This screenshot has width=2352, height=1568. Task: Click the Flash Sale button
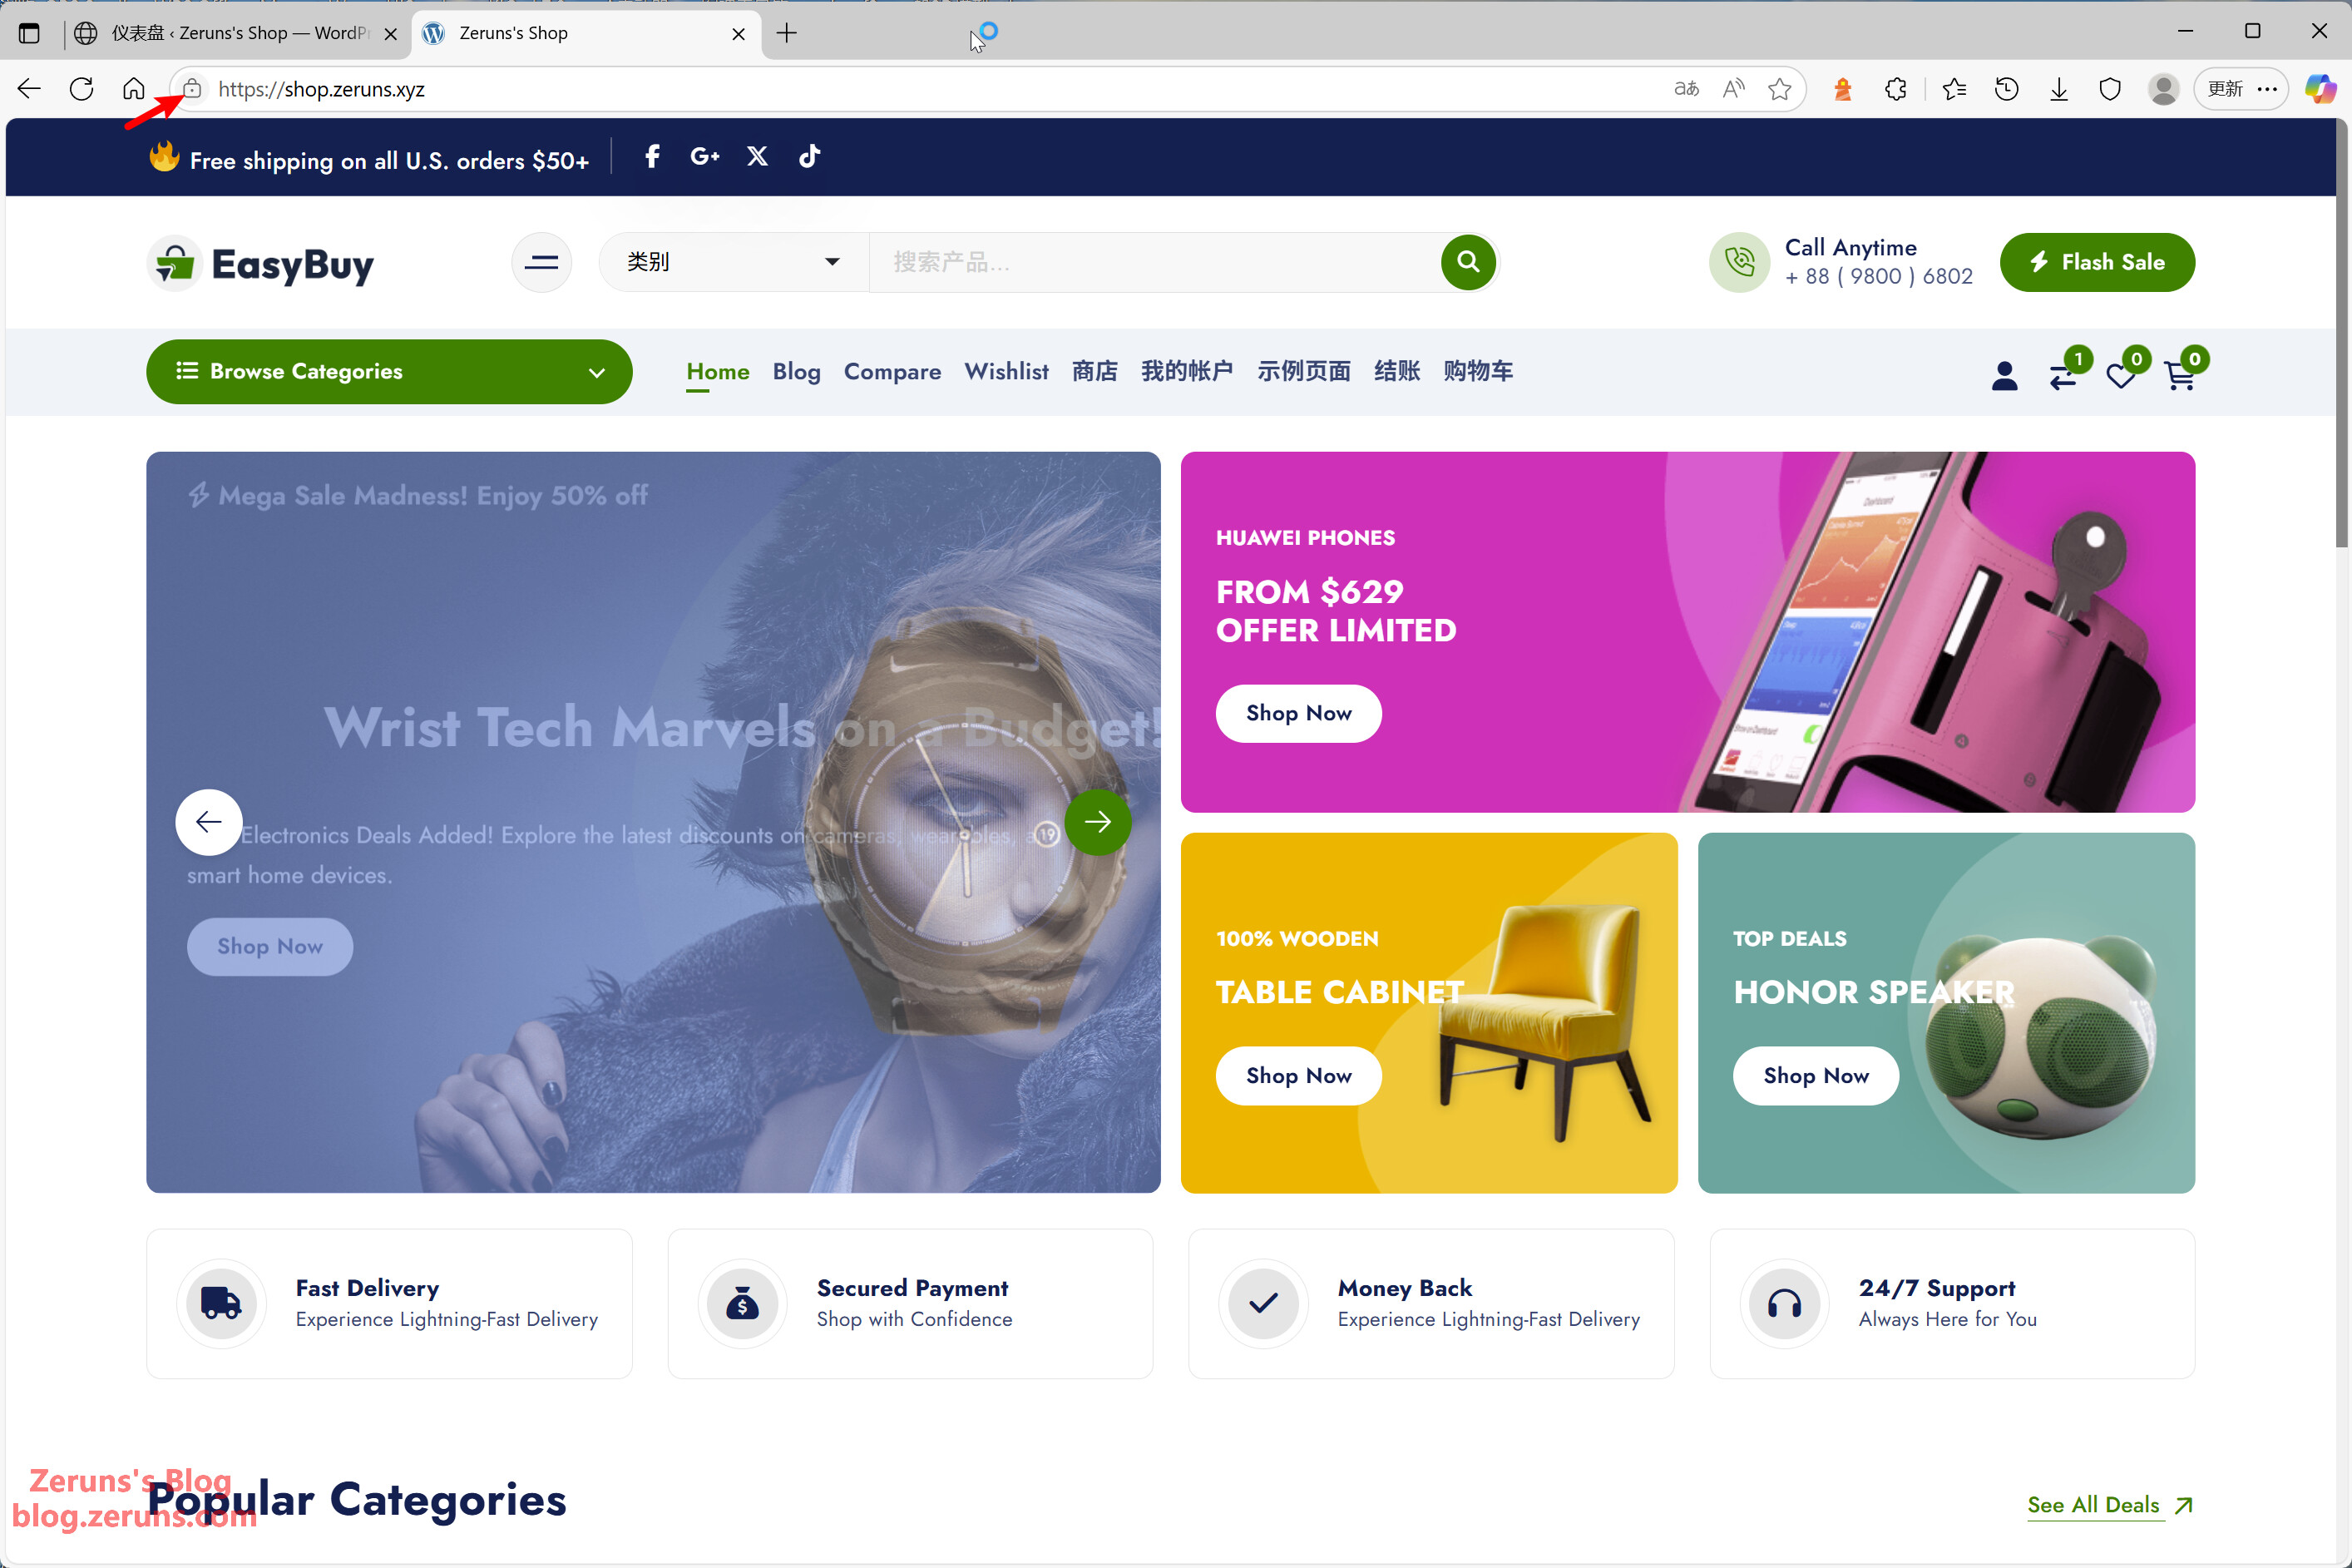2098,263
